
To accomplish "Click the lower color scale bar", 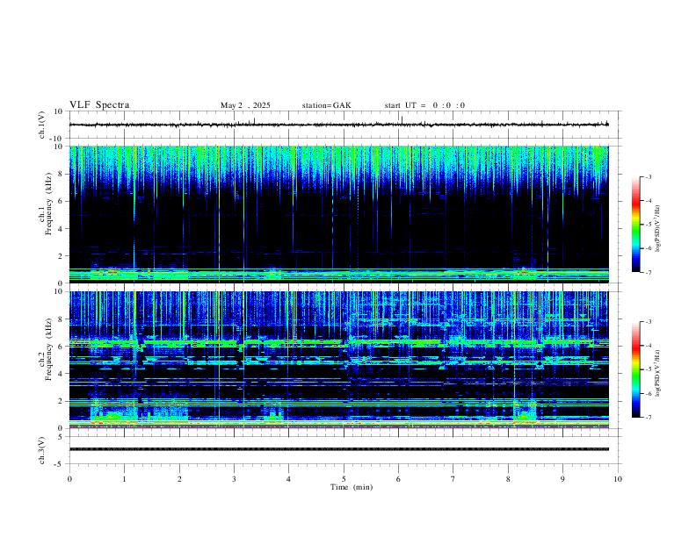I will click(635, 369).
